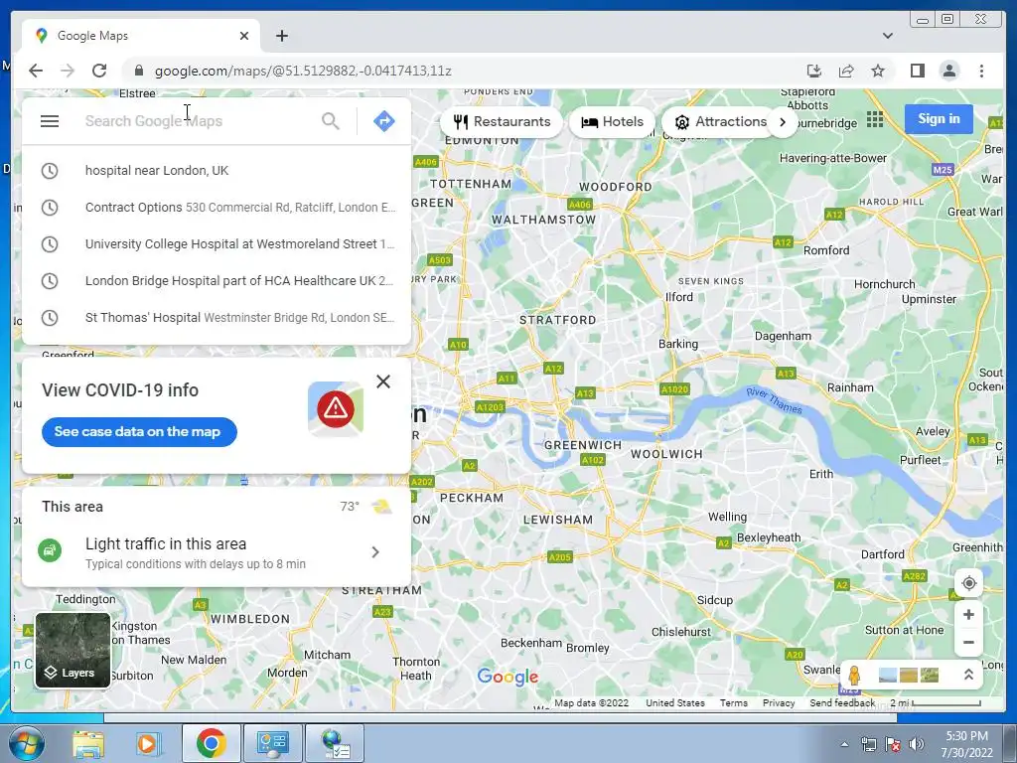This screenshot has height=763, width=1017.
Task: Show more category chips arrow
Action: tap(783, 122)
